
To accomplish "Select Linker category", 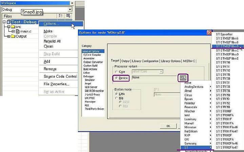I will click(86, 73).
